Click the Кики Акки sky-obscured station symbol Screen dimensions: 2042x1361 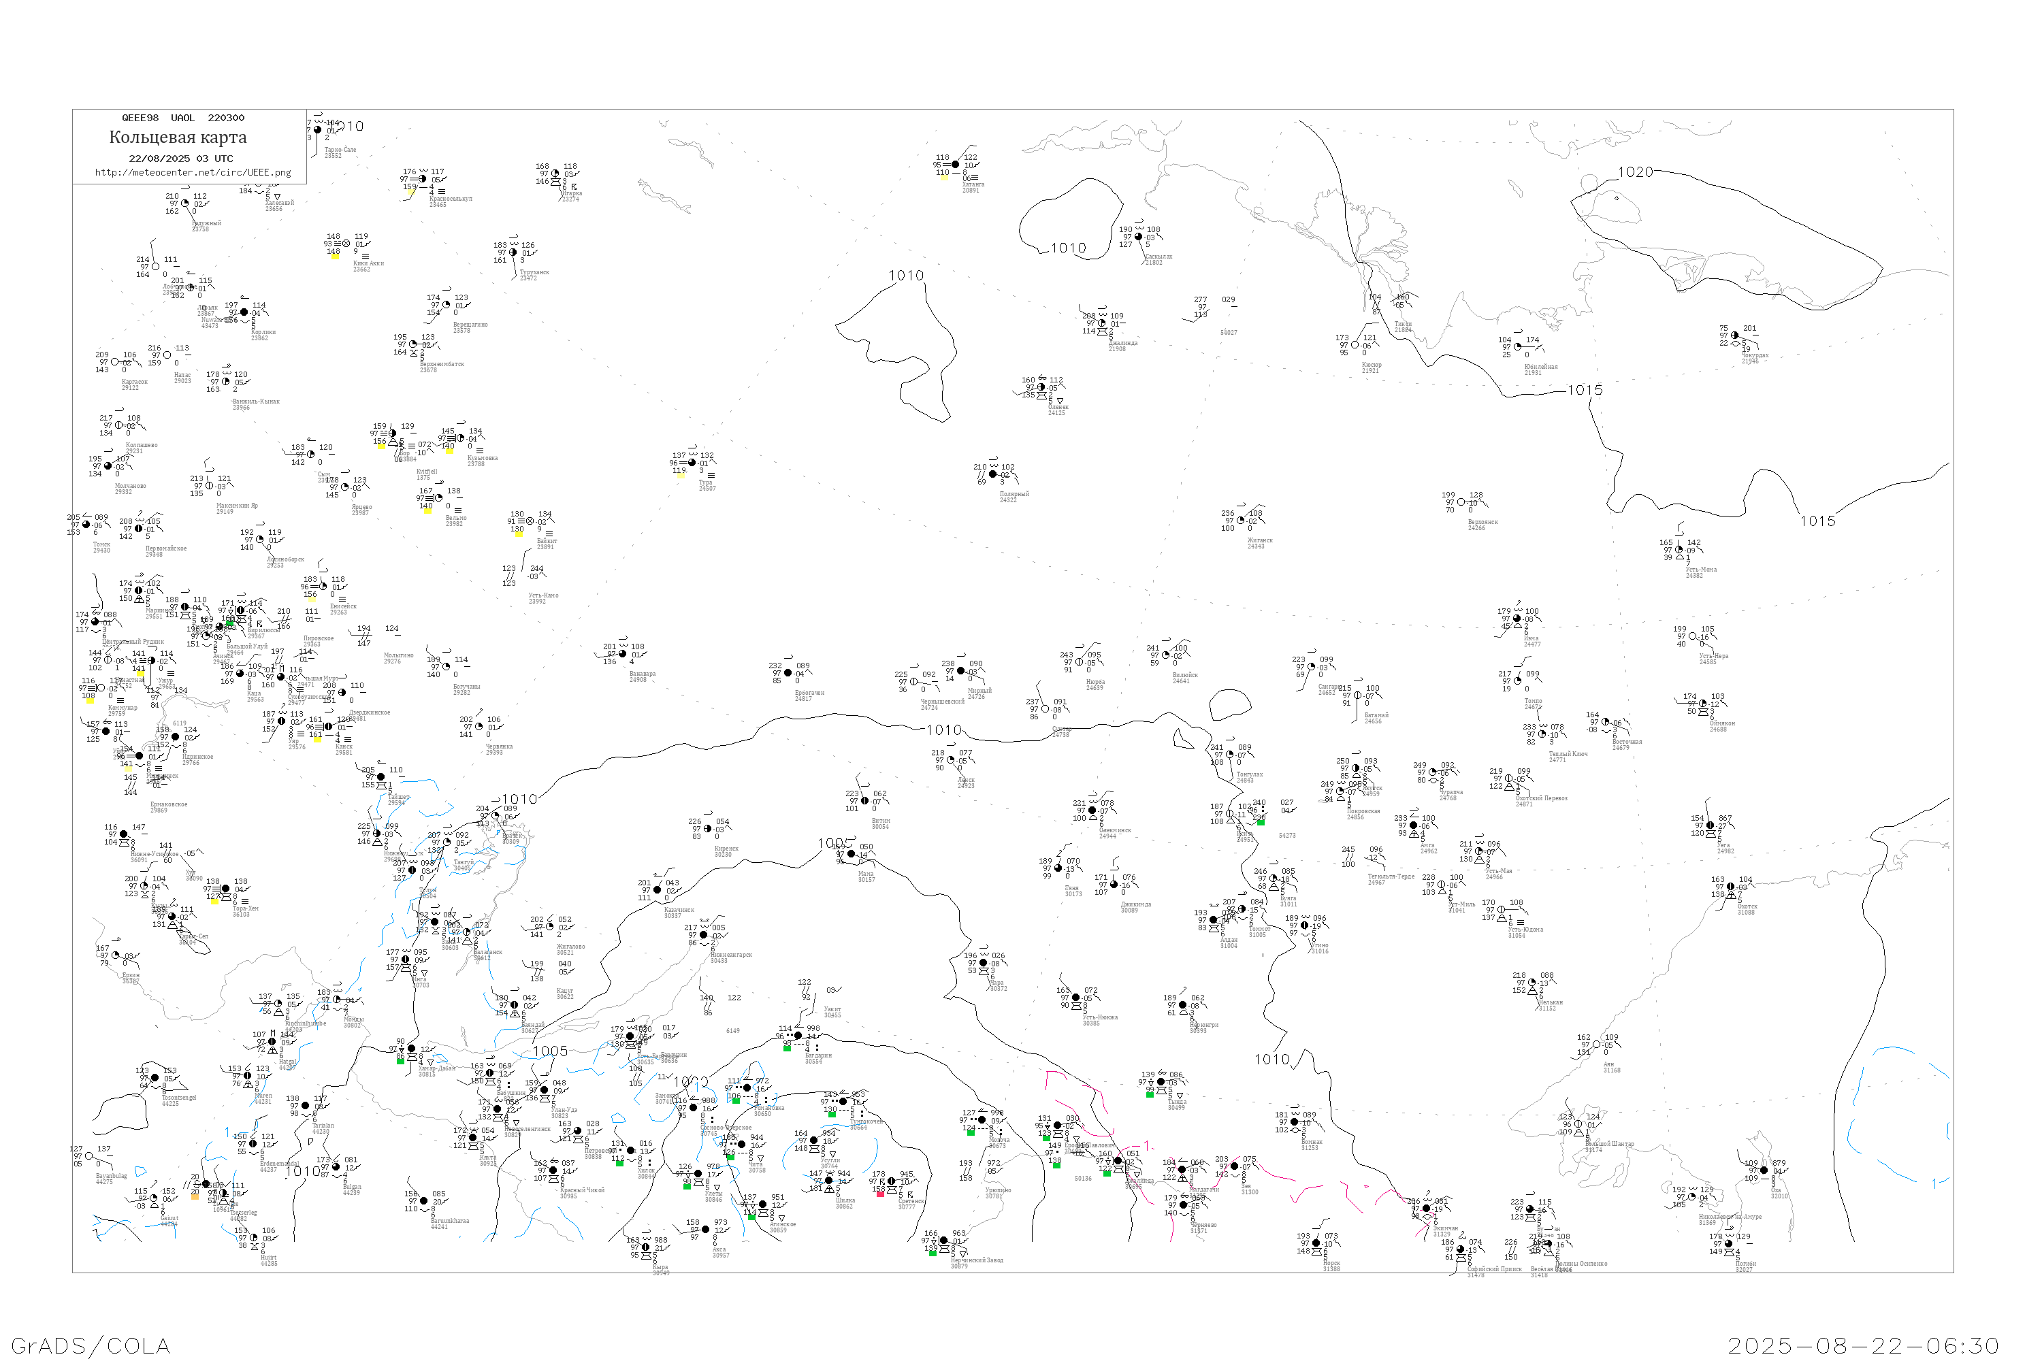[x=346, y=244]
